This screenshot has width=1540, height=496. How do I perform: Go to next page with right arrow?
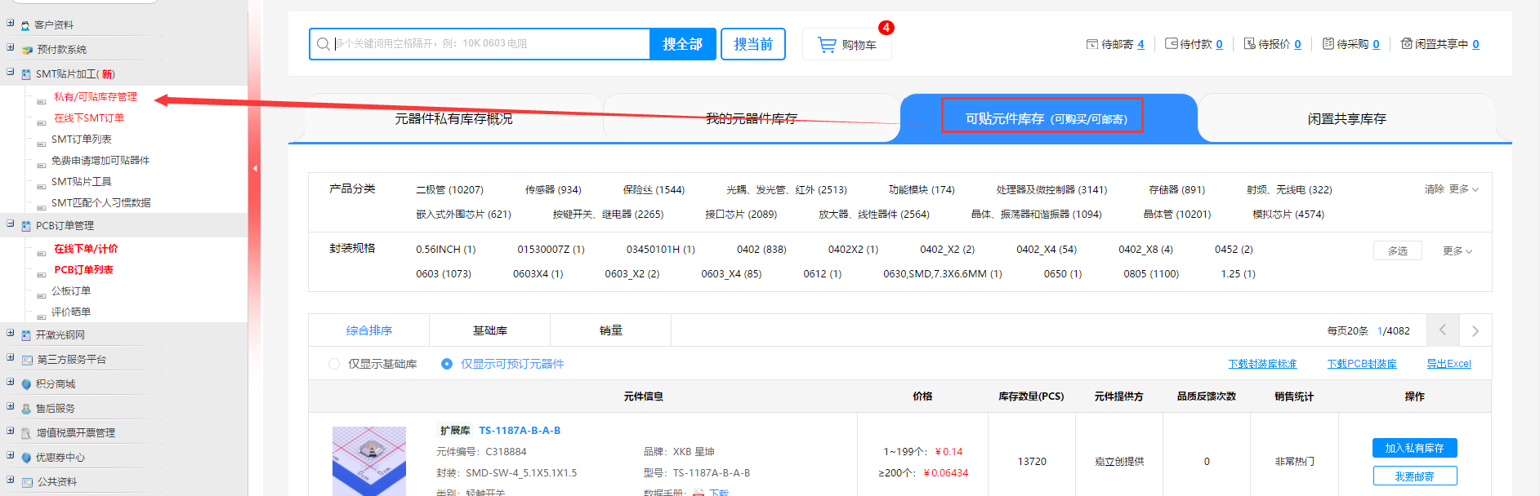click(1475, 330)
